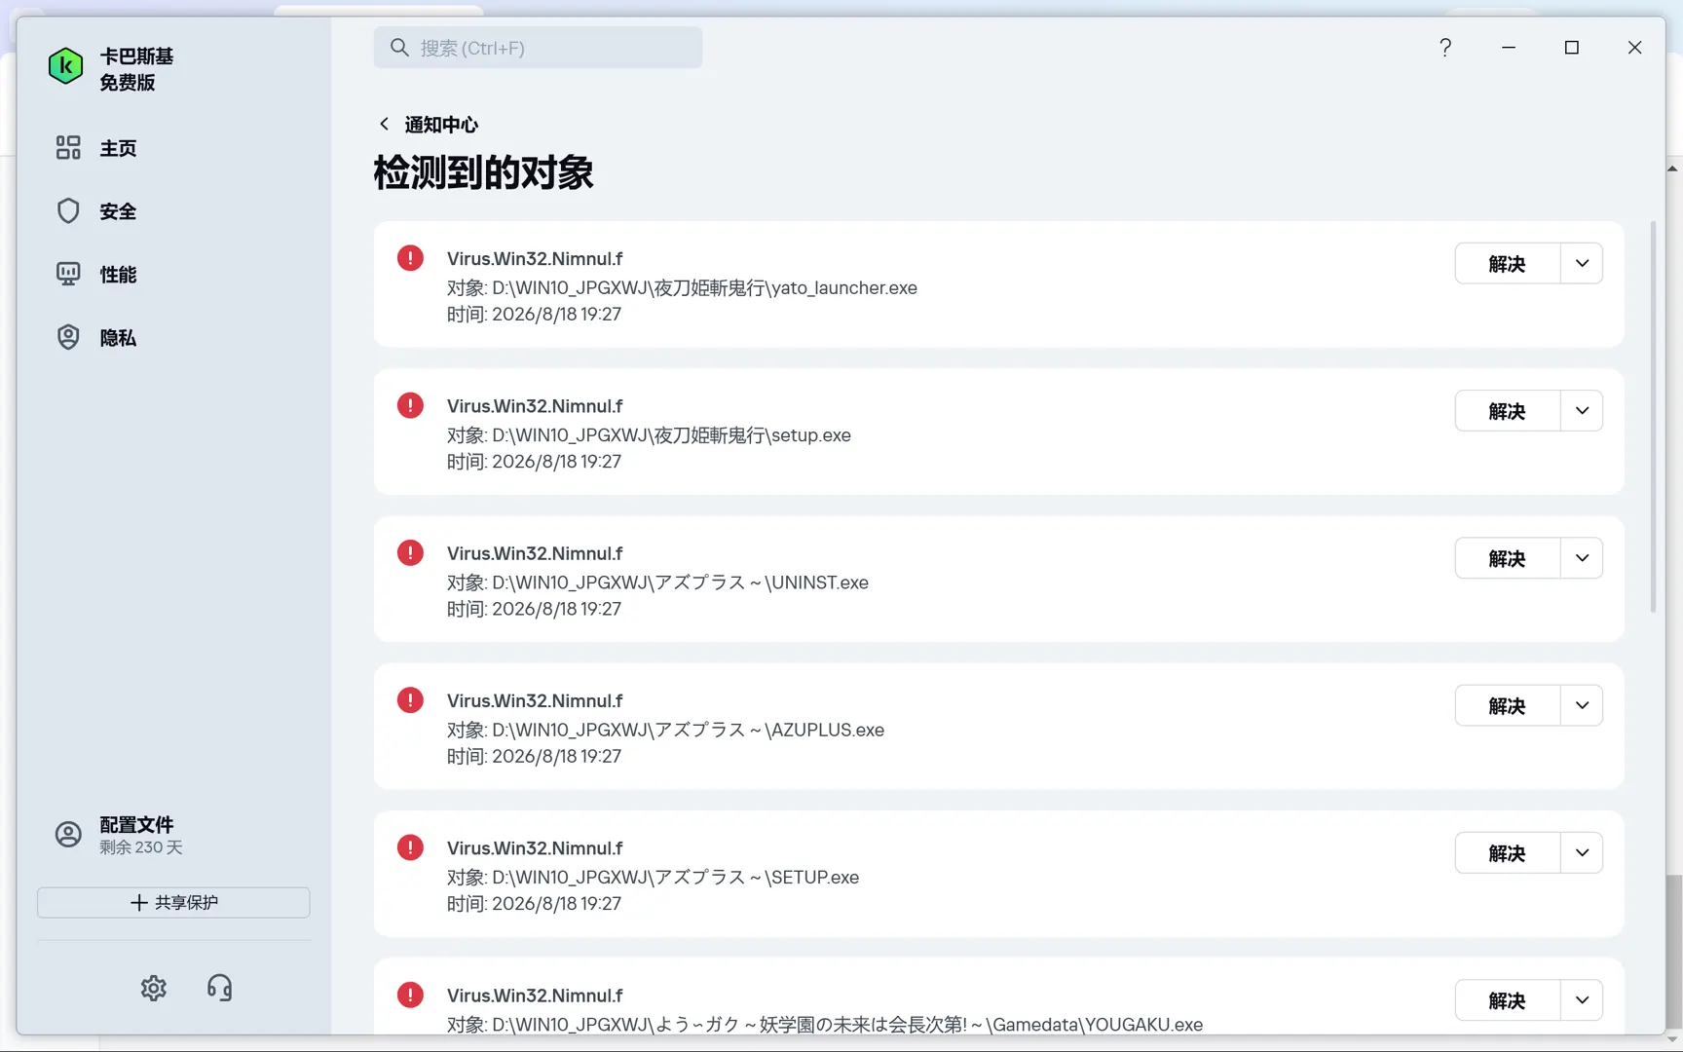Open the 安全 shield icon

click(68, 211)
